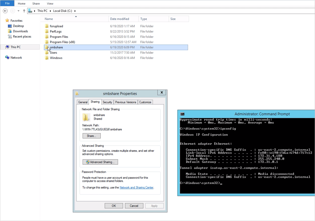The width and height of the screenshot is (315, 221).
Task: Click the back navigation arrow
Action: coord(5,11)
